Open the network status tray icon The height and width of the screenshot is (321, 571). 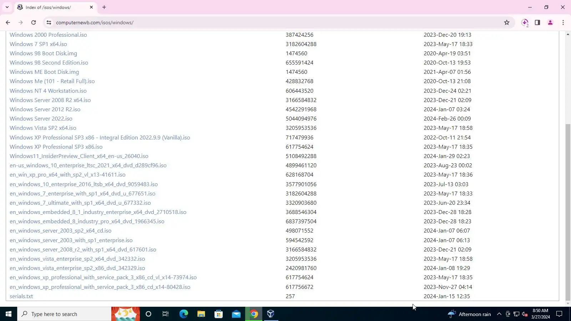coord(516,314)
